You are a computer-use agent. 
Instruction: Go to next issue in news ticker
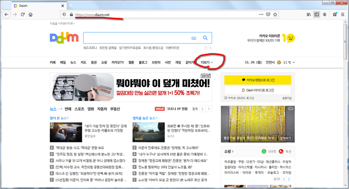click(x=209, y=109)
